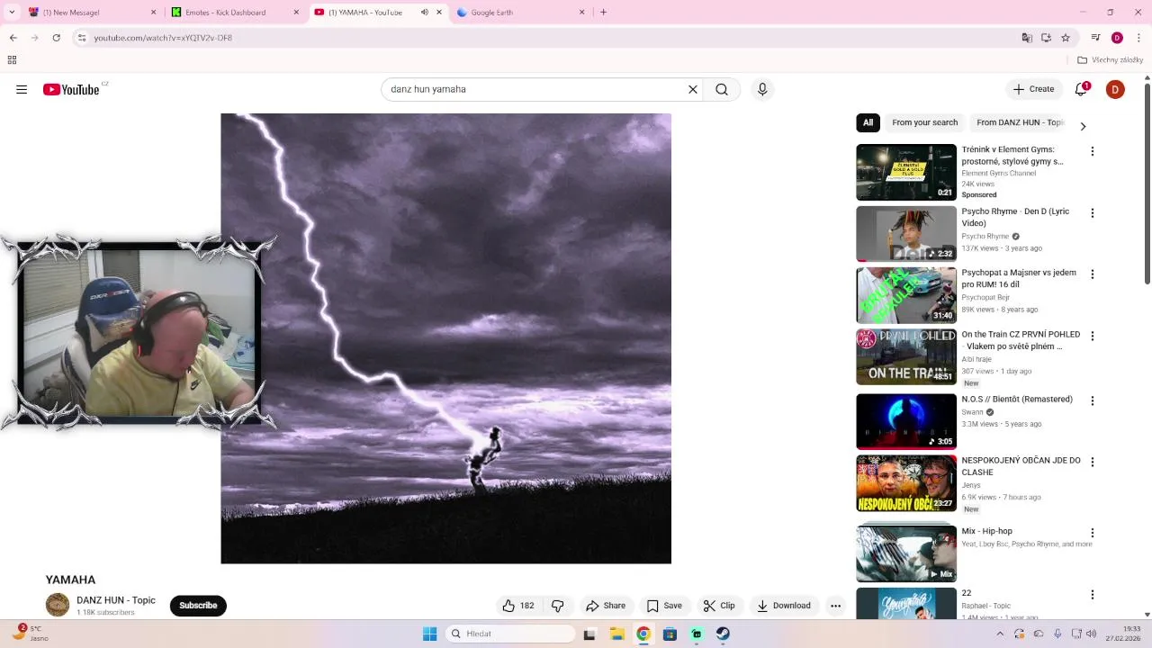Open options for Mix - Hip-hop

(x=1093, y=533)
